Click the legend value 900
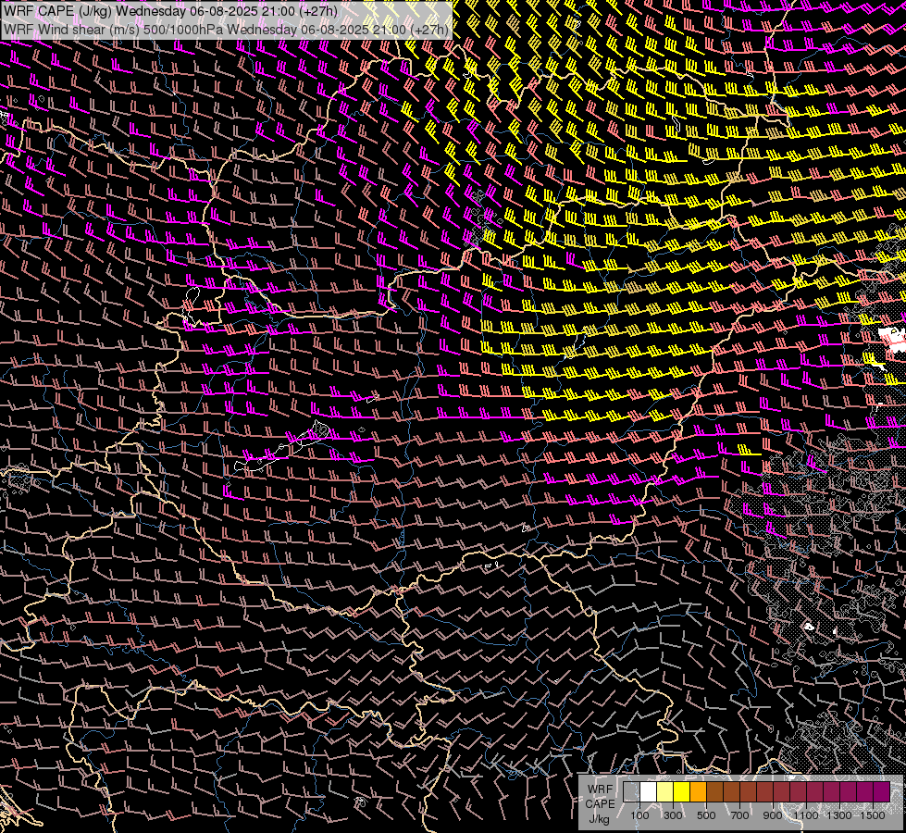Image resolution: width=906 pixels, height=833 pixels. 773,815
